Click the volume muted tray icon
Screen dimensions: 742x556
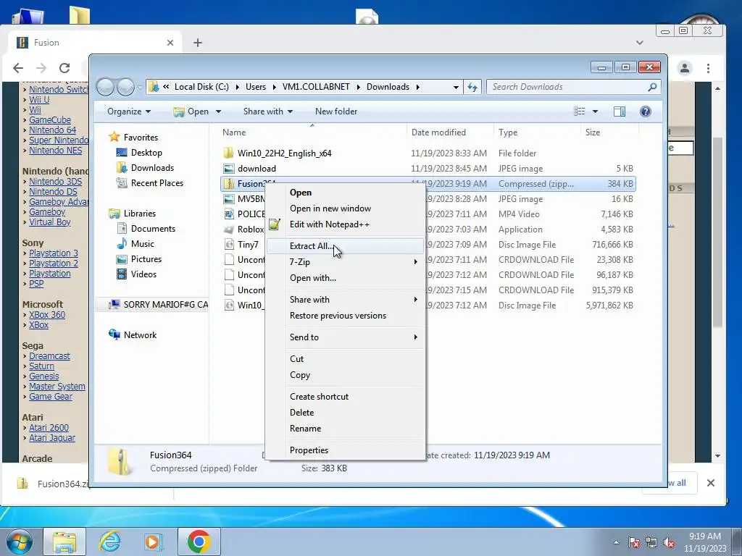pos(669,543)
